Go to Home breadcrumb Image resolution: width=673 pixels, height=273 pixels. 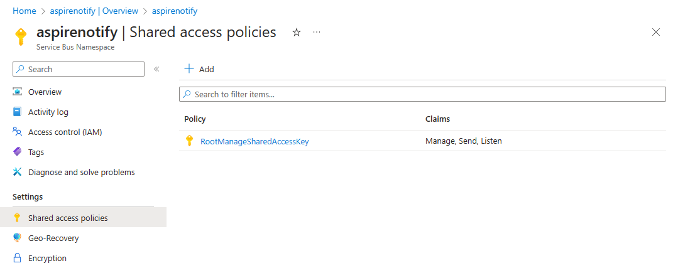click(x=25, y=11)
